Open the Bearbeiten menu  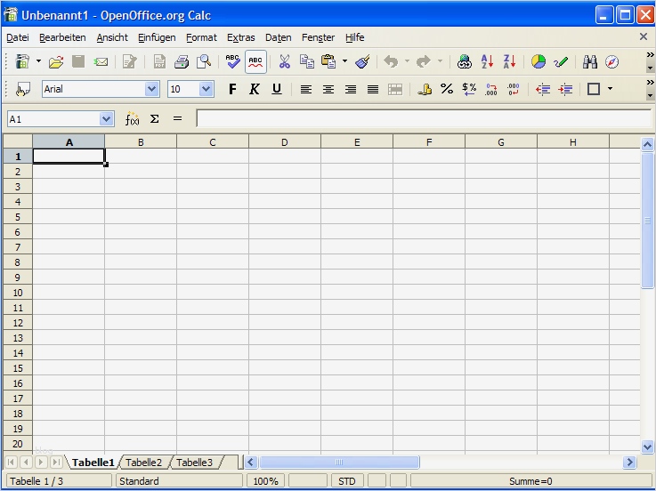[62, 37]
